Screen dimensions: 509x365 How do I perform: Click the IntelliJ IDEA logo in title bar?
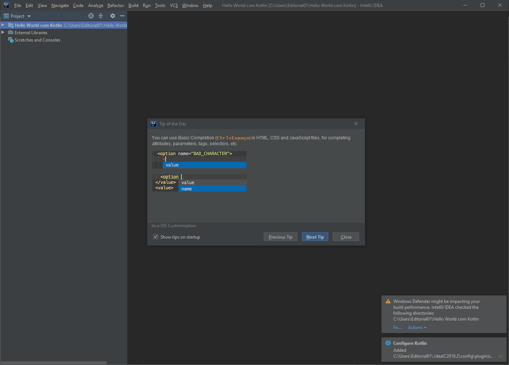point(6,5)
